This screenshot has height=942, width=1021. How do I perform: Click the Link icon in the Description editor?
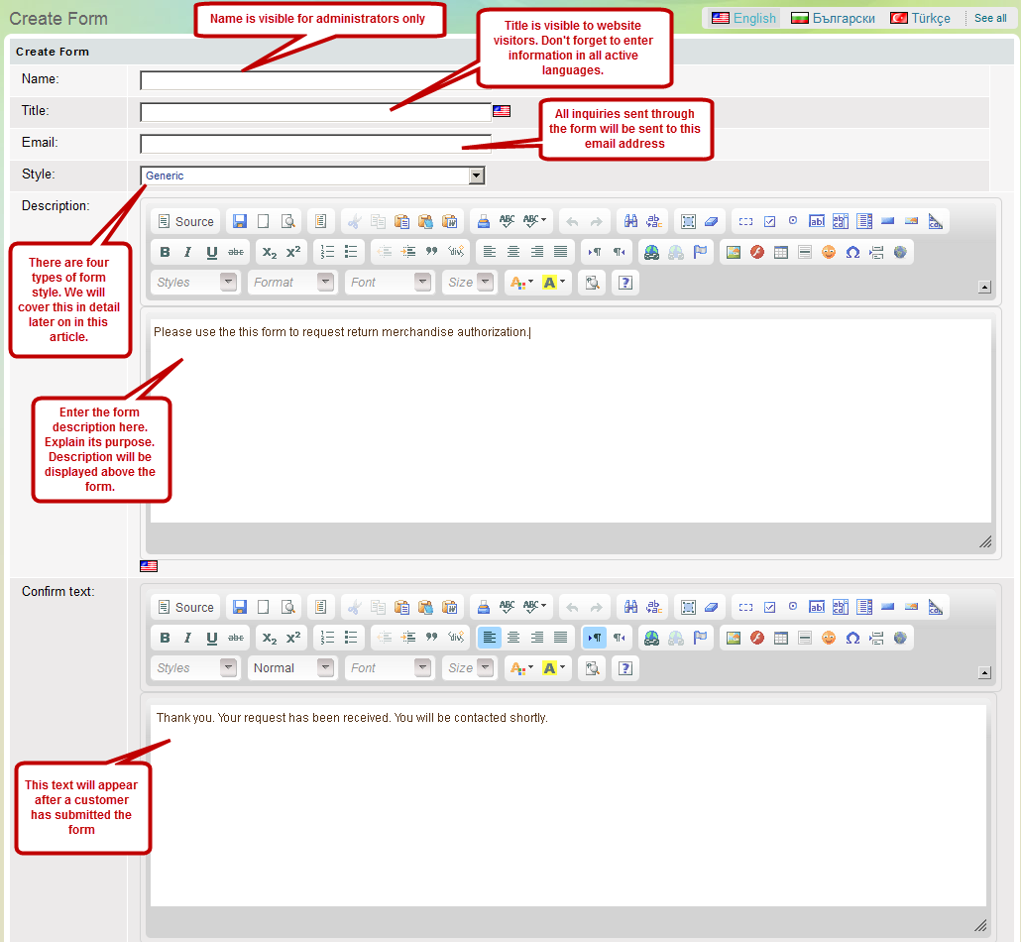(651, 252)
